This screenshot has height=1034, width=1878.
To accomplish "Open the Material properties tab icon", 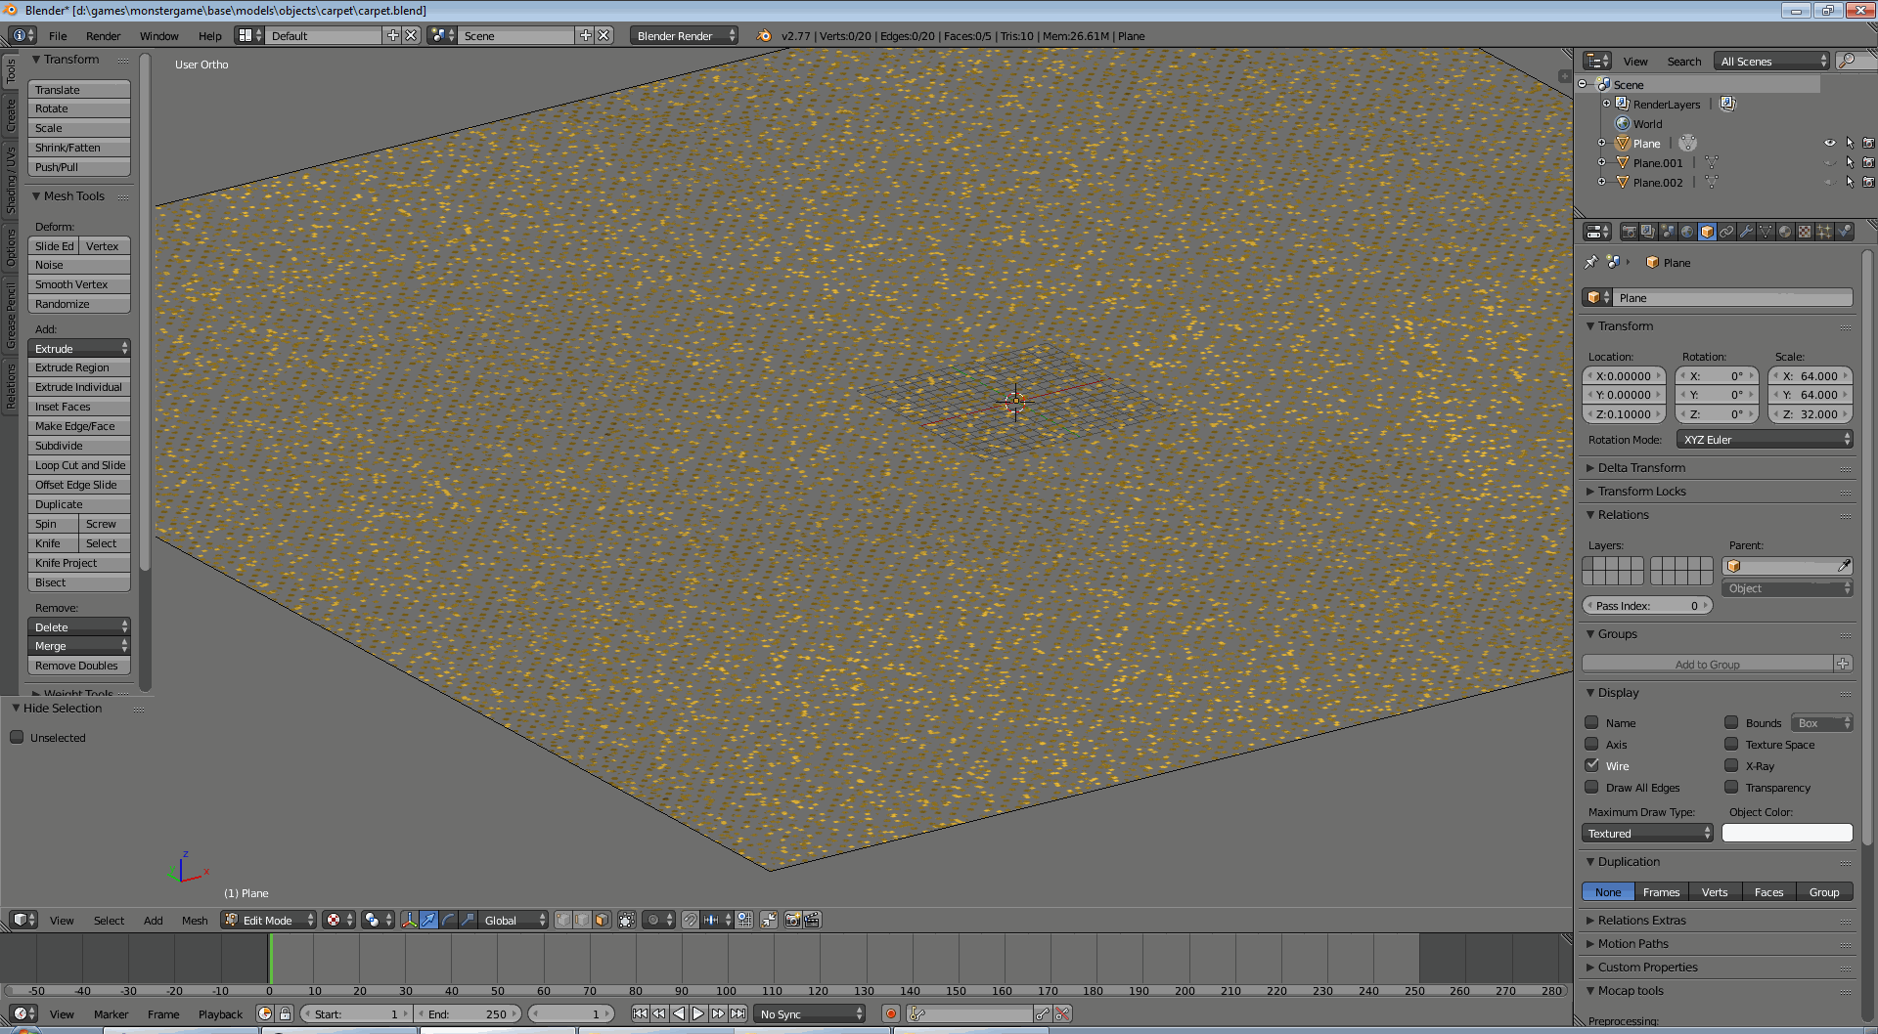I will click(x=1785, y=232).
